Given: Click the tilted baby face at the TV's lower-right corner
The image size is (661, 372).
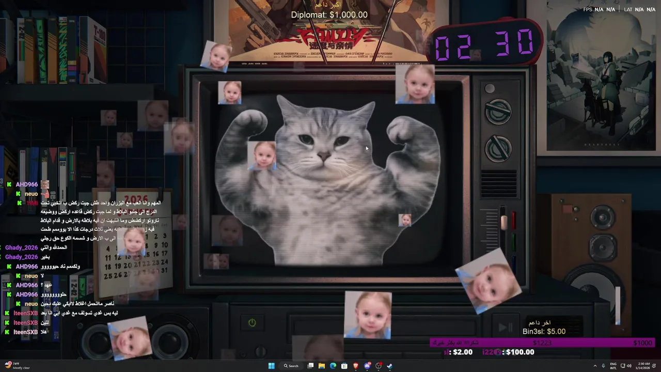Looking at the screenshot, I should coord(488,281).
